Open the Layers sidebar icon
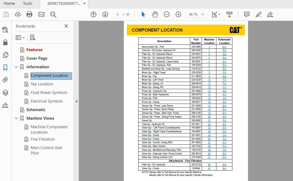This screenshot has height=181, width=293. (x=5, y=93)
